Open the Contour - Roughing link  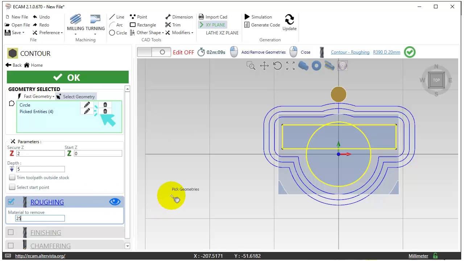click(350, 52)
